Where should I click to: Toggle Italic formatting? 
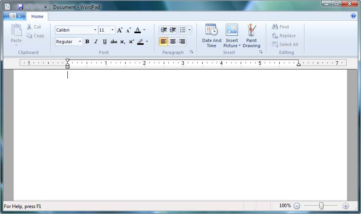[x=96, y=42]
